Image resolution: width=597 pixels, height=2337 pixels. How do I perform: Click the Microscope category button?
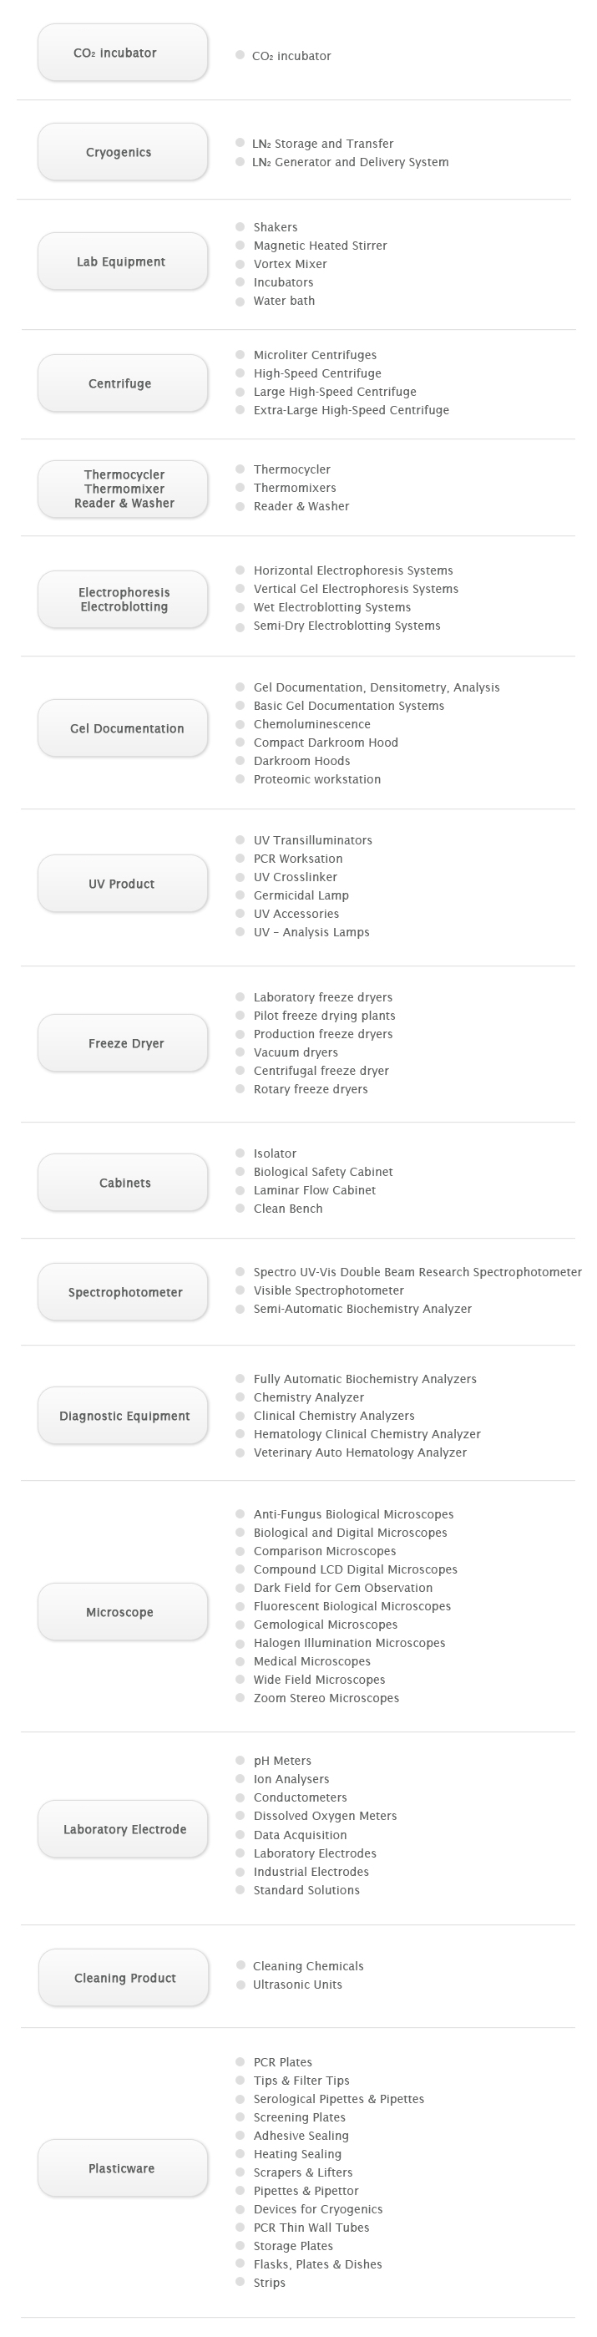tap(123, 1612)
